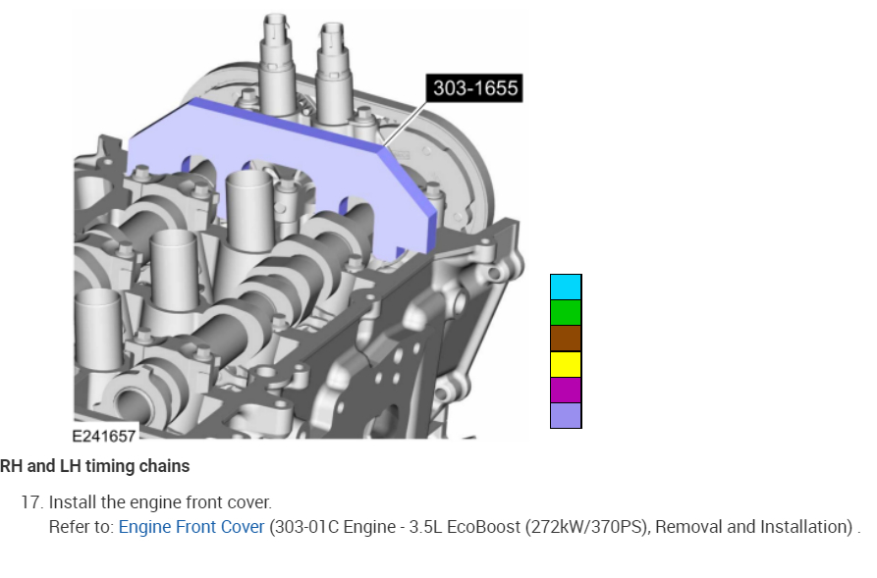Select the yellow color swatch

pos(566,364)
